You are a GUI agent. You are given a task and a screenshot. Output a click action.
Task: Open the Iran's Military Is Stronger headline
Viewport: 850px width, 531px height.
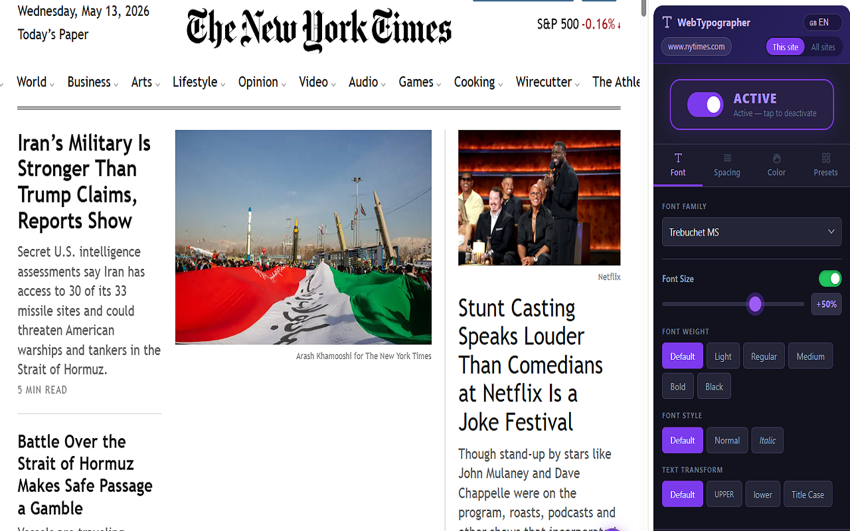pyautogui.click(x=84, y=182)
